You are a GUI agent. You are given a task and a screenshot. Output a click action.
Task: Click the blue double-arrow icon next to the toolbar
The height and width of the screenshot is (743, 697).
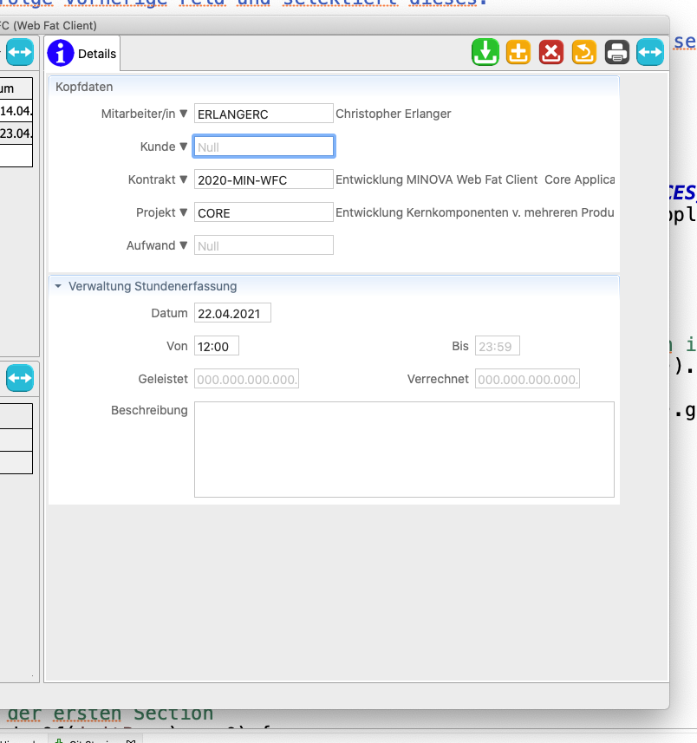649,52
